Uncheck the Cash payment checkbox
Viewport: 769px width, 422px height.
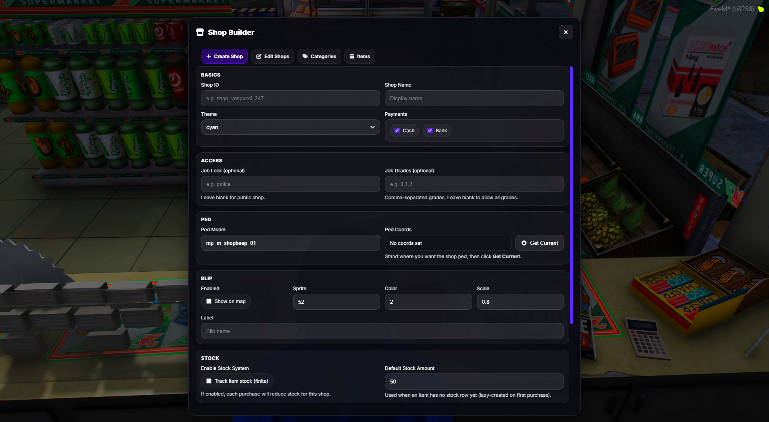(397, 131)
